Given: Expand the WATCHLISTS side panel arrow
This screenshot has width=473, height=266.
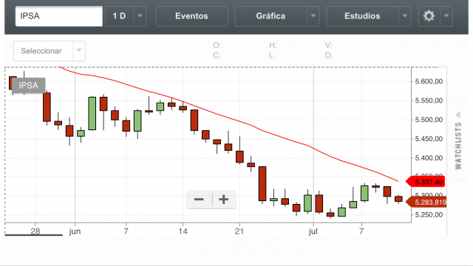Looking at the screenshot, I should 458,115.
